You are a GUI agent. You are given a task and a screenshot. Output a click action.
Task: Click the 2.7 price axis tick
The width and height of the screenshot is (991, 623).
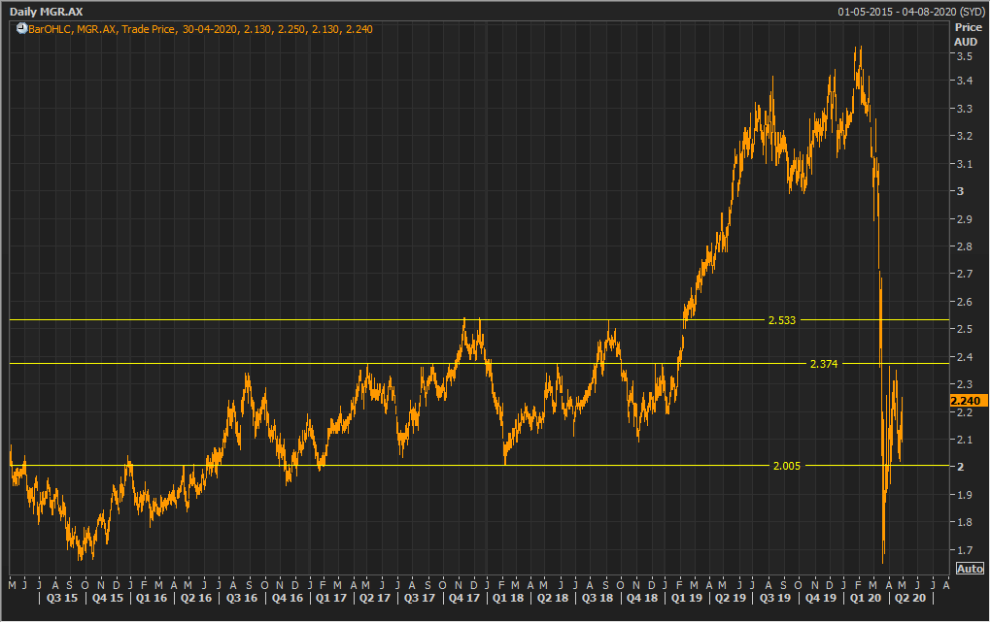click(x=965, y=274)
